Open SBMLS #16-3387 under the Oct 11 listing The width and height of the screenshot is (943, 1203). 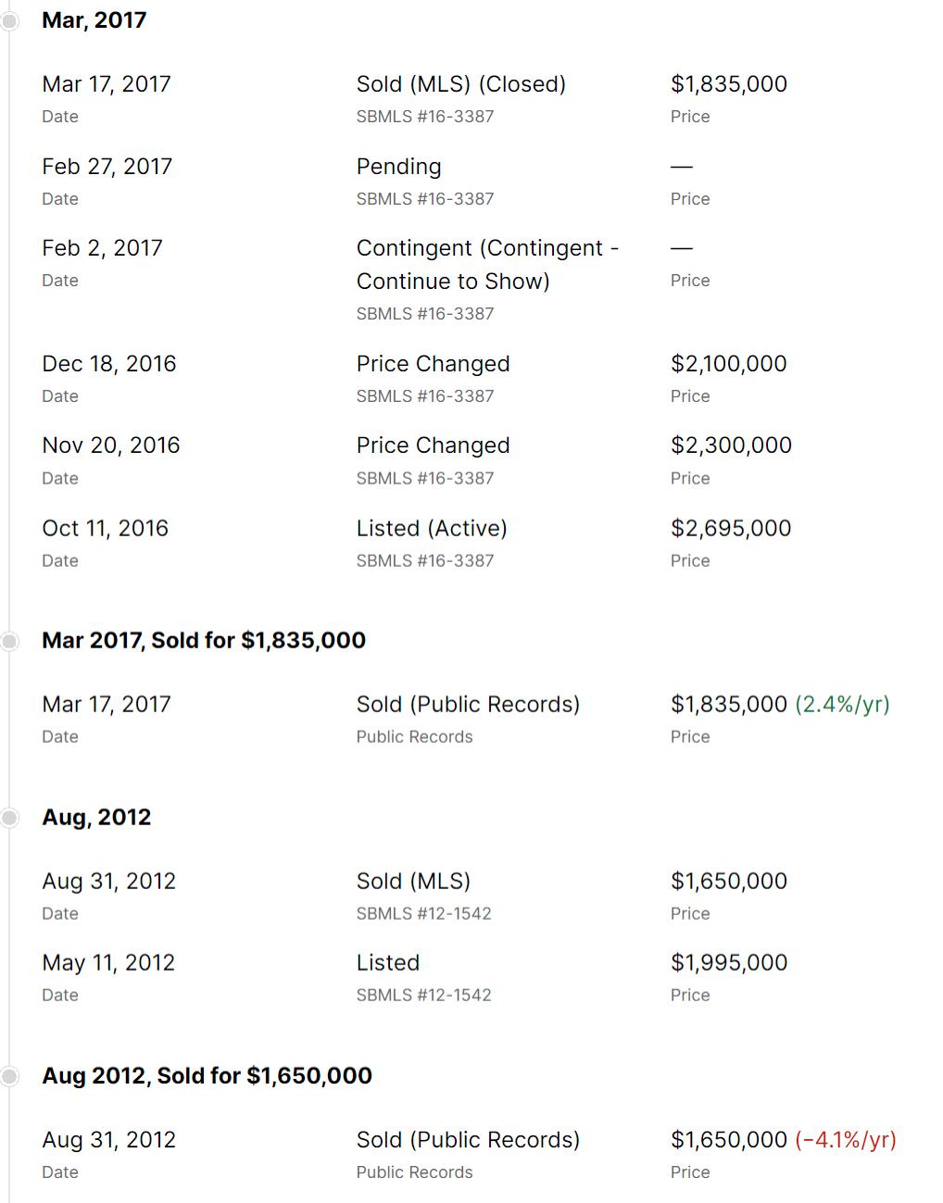(424, 561)
